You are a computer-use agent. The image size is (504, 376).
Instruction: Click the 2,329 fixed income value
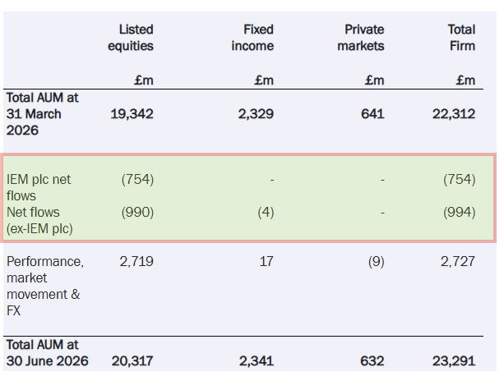[256, 114]
